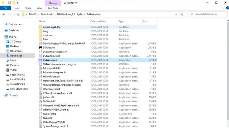Click the This PC monitor icon
The width and height of the screenshot is (229, 128).
[x=6, y=37]
